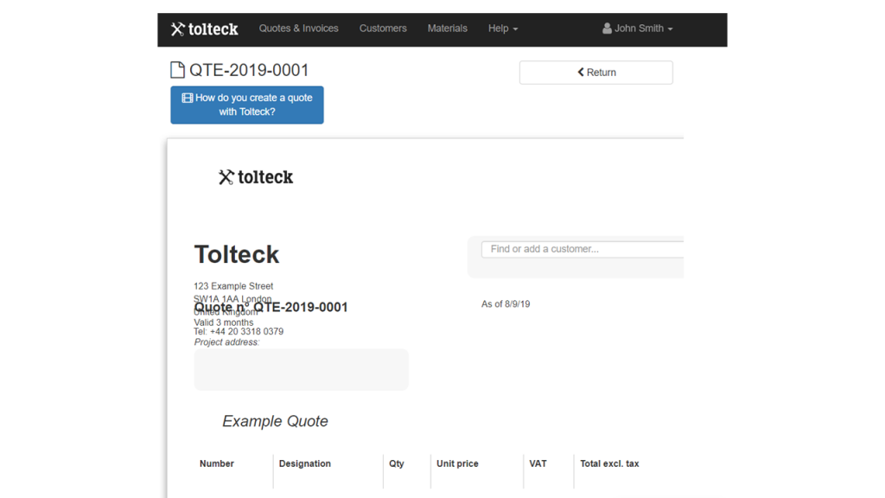The width and height of the screenshot is (885, 498).
Task: Open the Materials menu item
Action: [x=447, y=29]
